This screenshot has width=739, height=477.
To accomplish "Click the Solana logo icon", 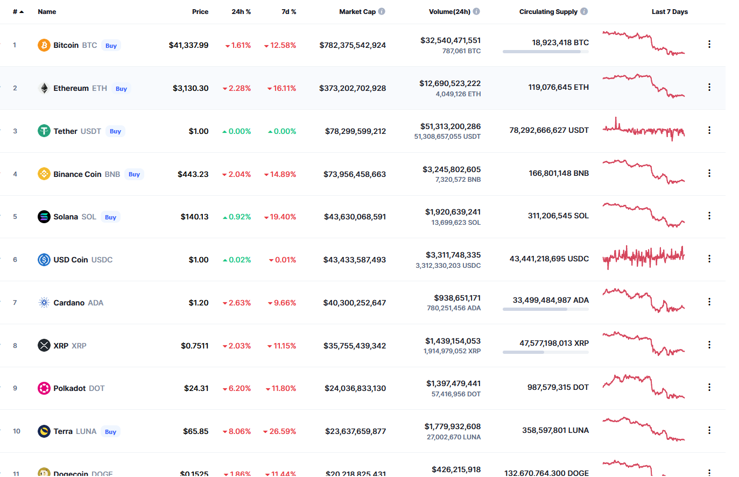I will [x=44, y=217].
